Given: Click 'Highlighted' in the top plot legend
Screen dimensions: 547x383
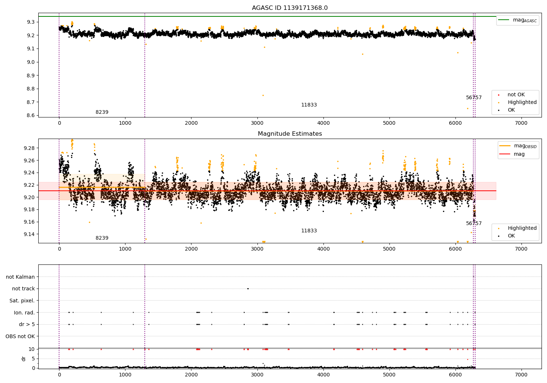Looking at the screenshot, I should [x=522, y=102].
